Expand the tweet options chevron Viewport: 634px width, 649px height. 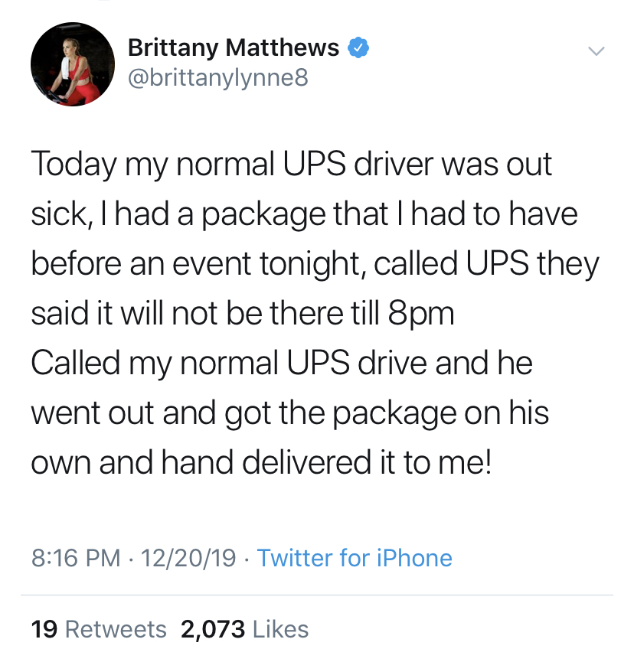click(596, 51)
